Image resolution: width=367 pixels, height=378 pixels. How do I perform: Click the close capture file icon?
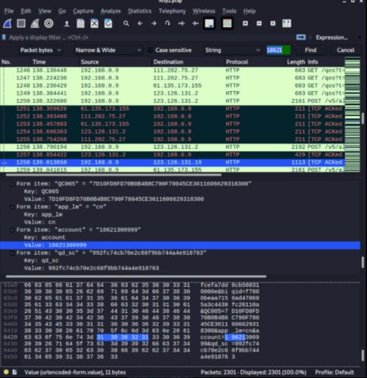click(94, 23)
